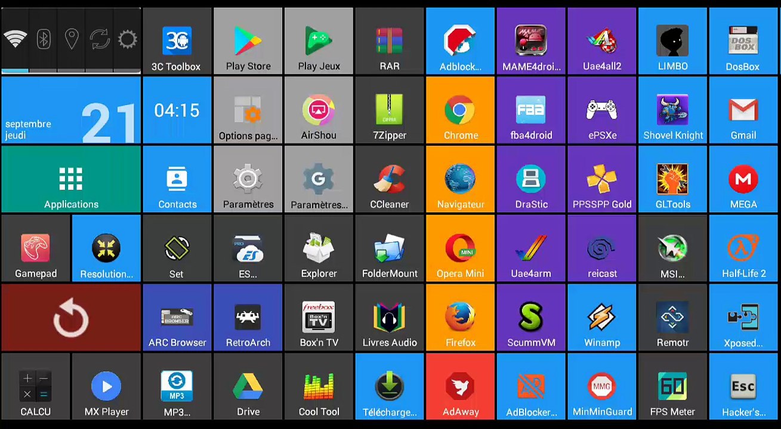781x429 pixels.
Task: Open the Contacts app
Action: point(177,179)
